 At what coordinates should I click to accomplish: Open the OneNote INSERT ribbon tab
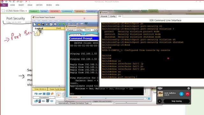coord(21,5)
